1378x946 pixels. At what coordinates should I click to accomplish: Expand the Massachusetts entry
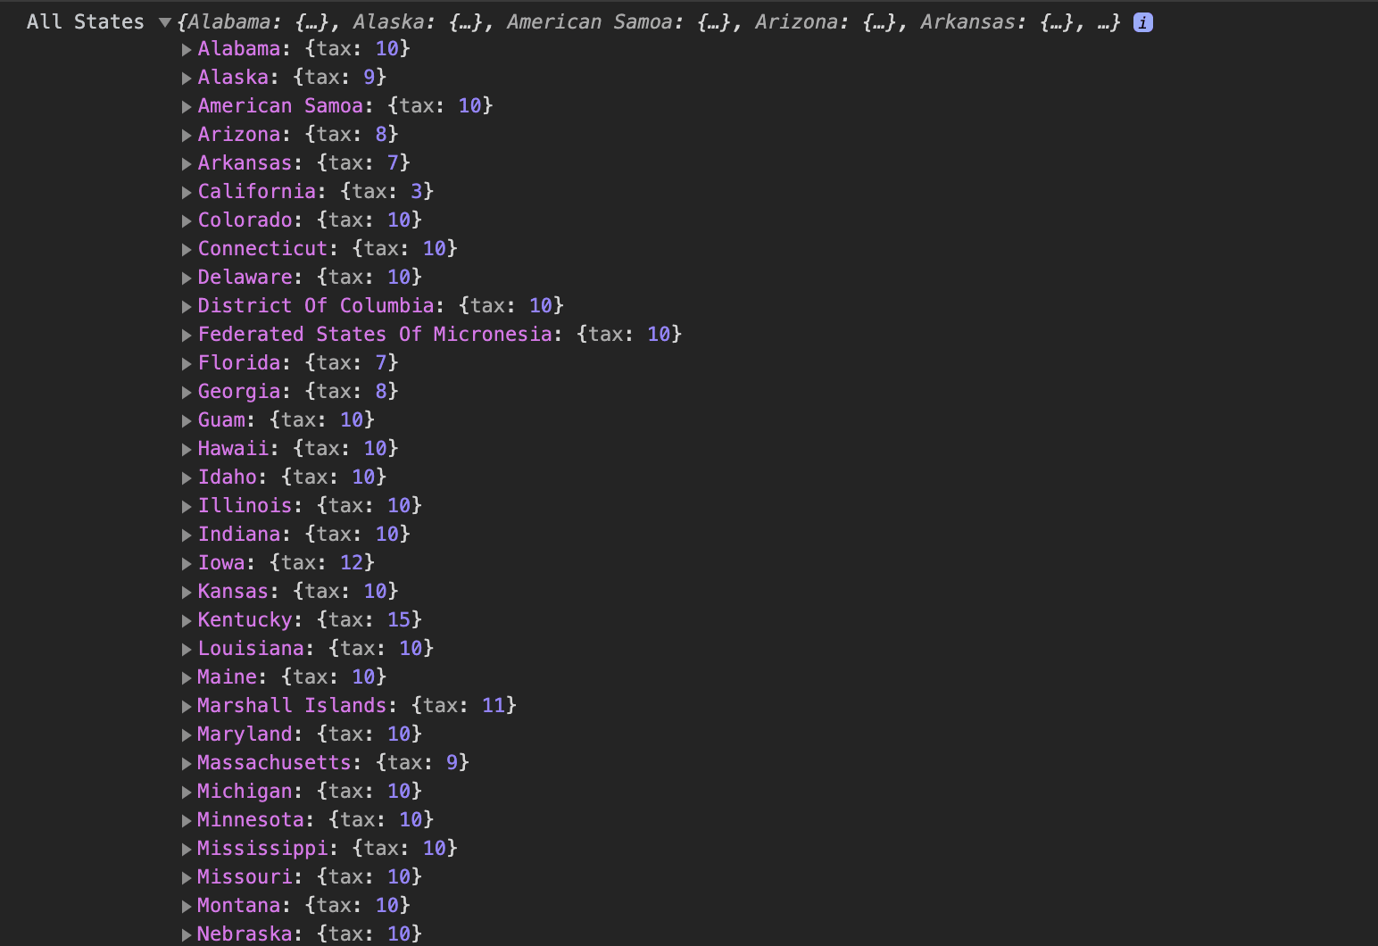(x=187, y=764)
